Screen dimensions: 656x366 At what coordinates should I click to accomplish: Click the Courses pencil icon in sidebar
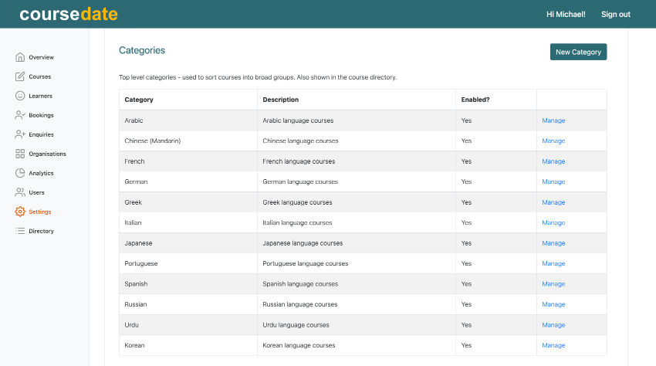(x=20, y=76)
